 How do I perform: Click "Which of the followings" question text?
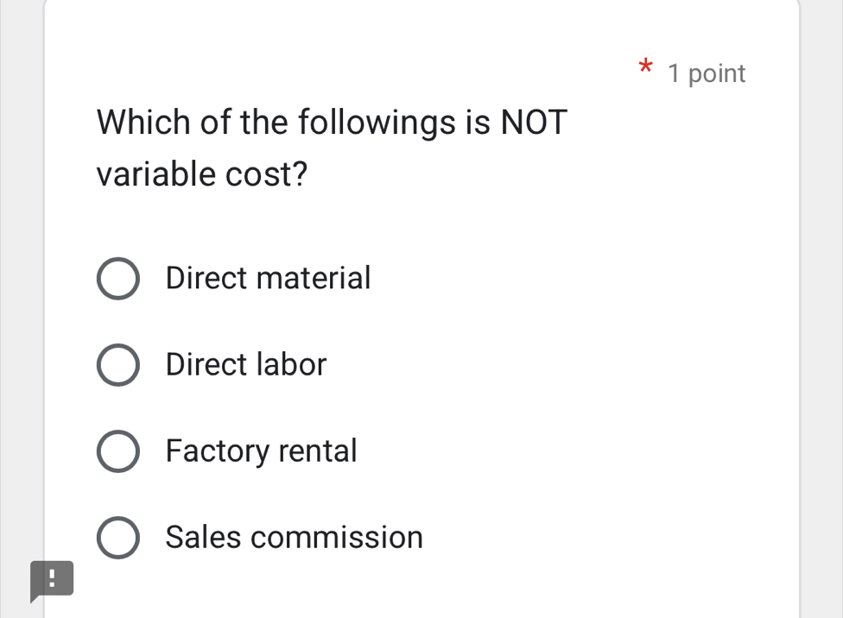(x=276, y=123)
